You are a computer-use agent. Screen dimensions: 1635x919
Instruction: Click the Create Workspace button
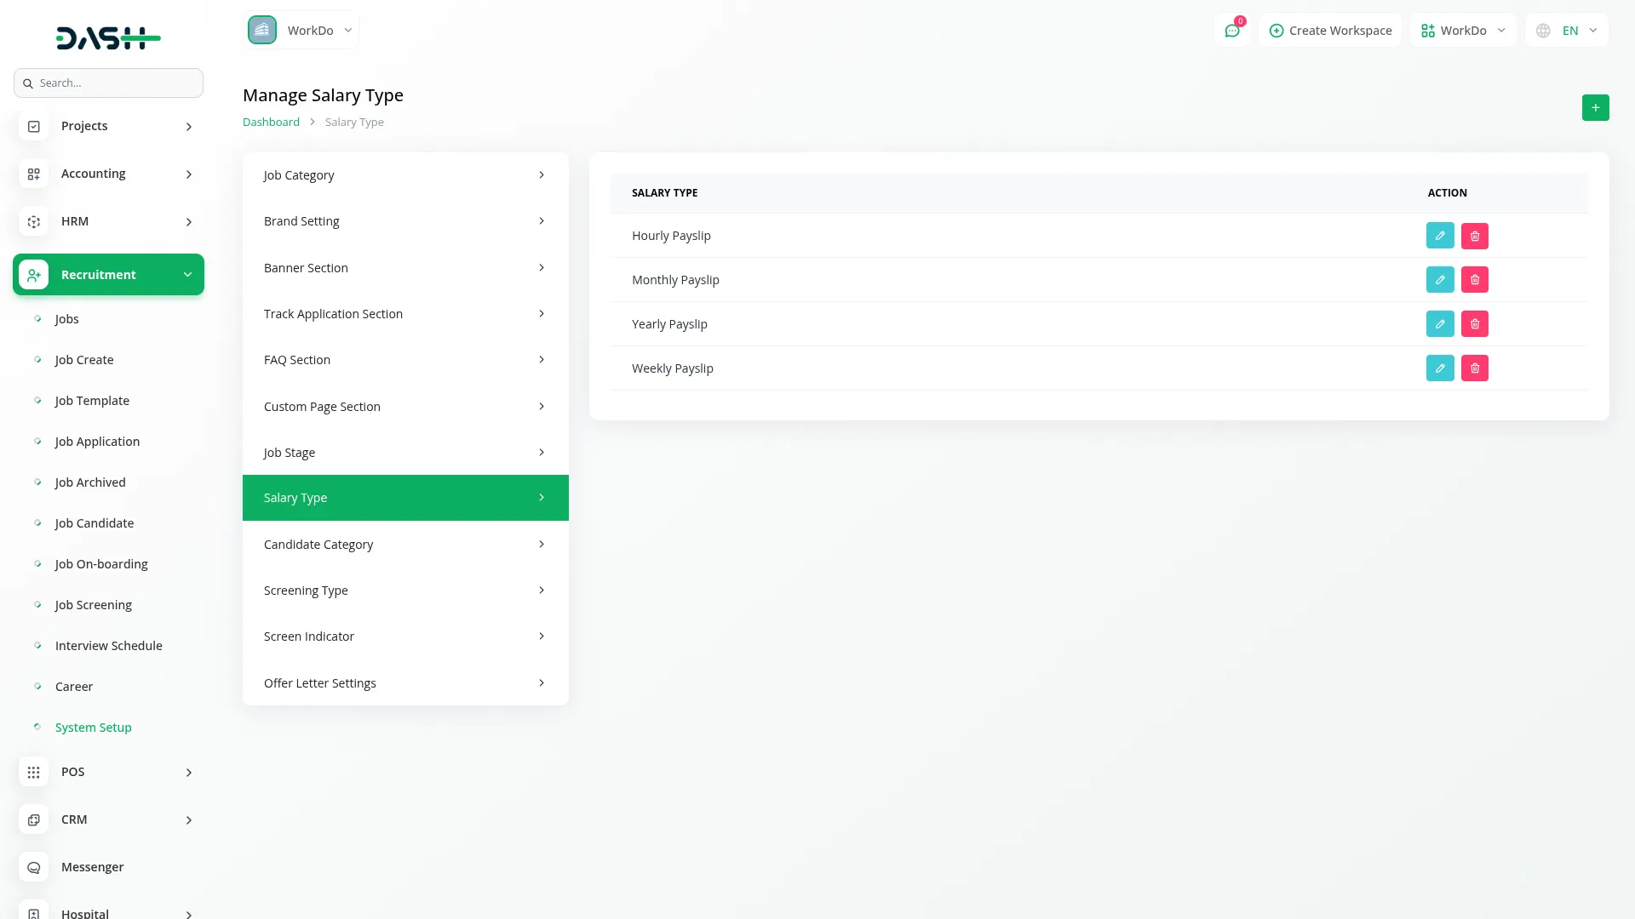click(1330, 31)
